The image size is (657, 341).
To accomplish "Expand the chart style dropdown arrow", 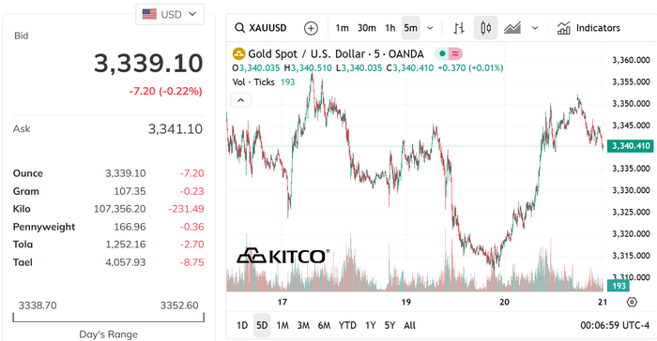I will point(535,28).
